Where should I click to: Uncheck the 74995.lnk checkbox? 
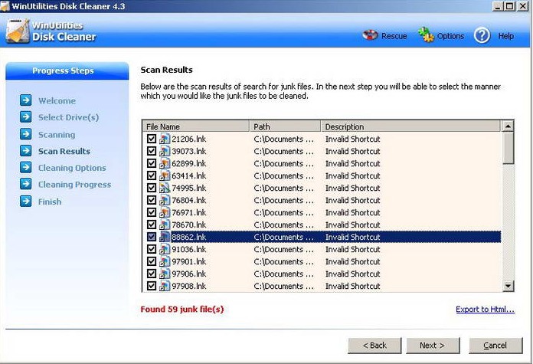click(152, 188)
